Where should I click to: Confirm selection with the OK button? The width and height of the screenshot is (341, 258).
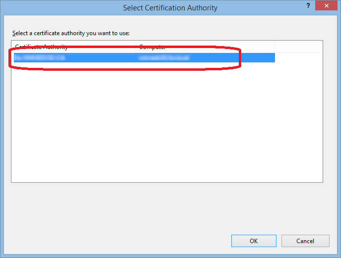[x=254, y=241]
